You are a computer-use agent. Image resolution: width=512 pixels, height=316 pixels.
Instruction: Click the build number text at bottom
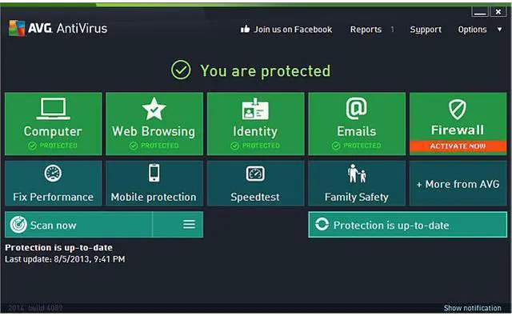[x=35, y=308]
